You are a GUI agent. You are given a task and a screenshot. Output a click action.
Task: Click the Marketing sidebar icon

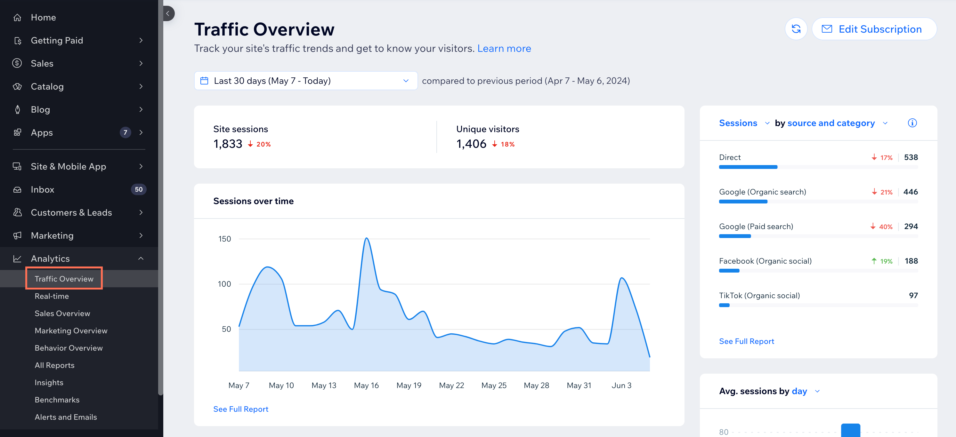click(17, 235)
